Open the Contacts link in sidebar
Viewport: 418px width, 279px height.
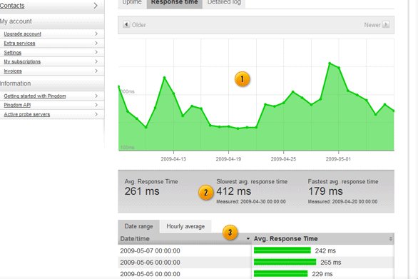(x=12, y=6)
